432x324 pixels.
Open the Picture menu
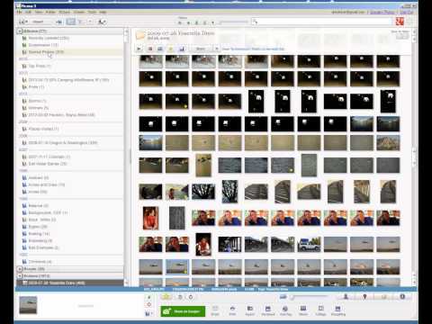click(x=64, y=12)
